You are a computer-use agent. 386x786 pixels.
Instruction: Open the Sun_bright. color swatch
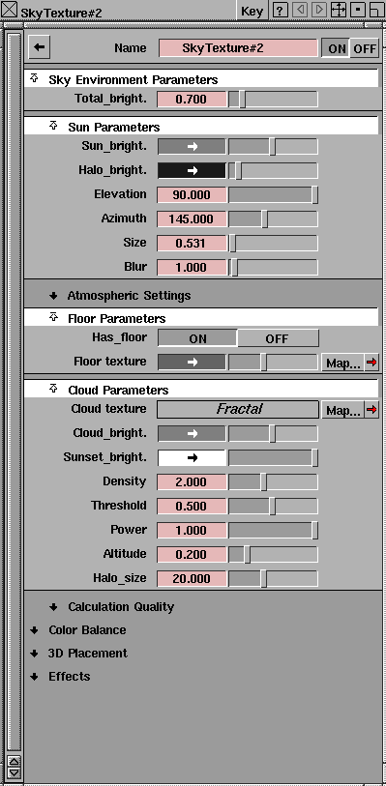coord(192,146)
